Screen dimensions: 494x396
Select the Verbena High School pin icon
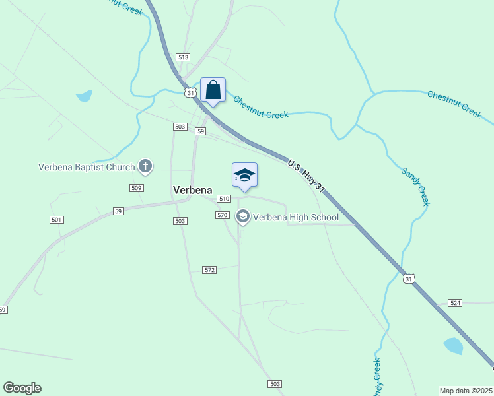point(243,217)
